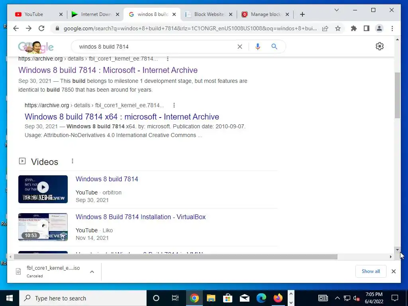Image resolution: width=408 pixels, height=306 pixels.
Task: View site information via lock icon
Action: tap(57, 28)
